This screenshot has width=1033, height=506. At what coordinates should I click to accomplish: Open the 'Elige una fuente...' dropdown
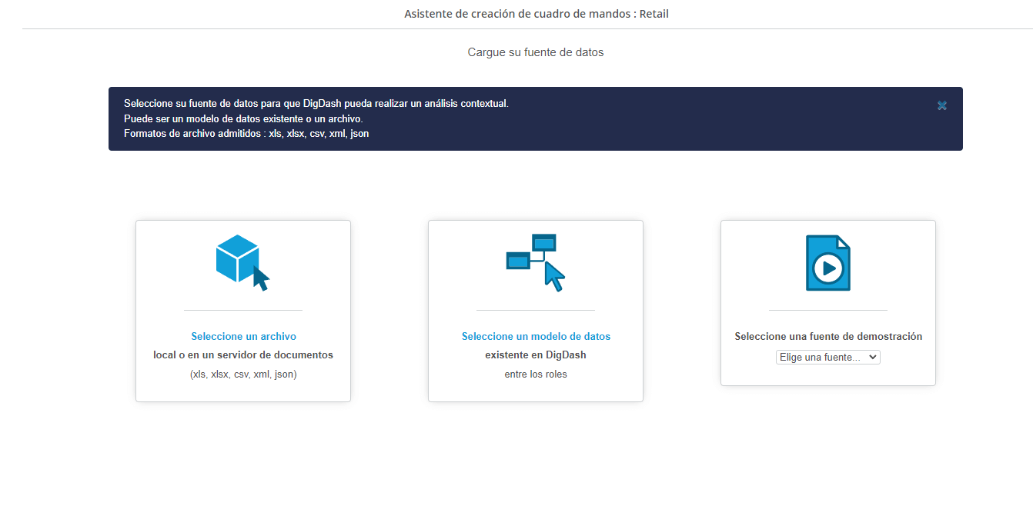tap(828, 357)
